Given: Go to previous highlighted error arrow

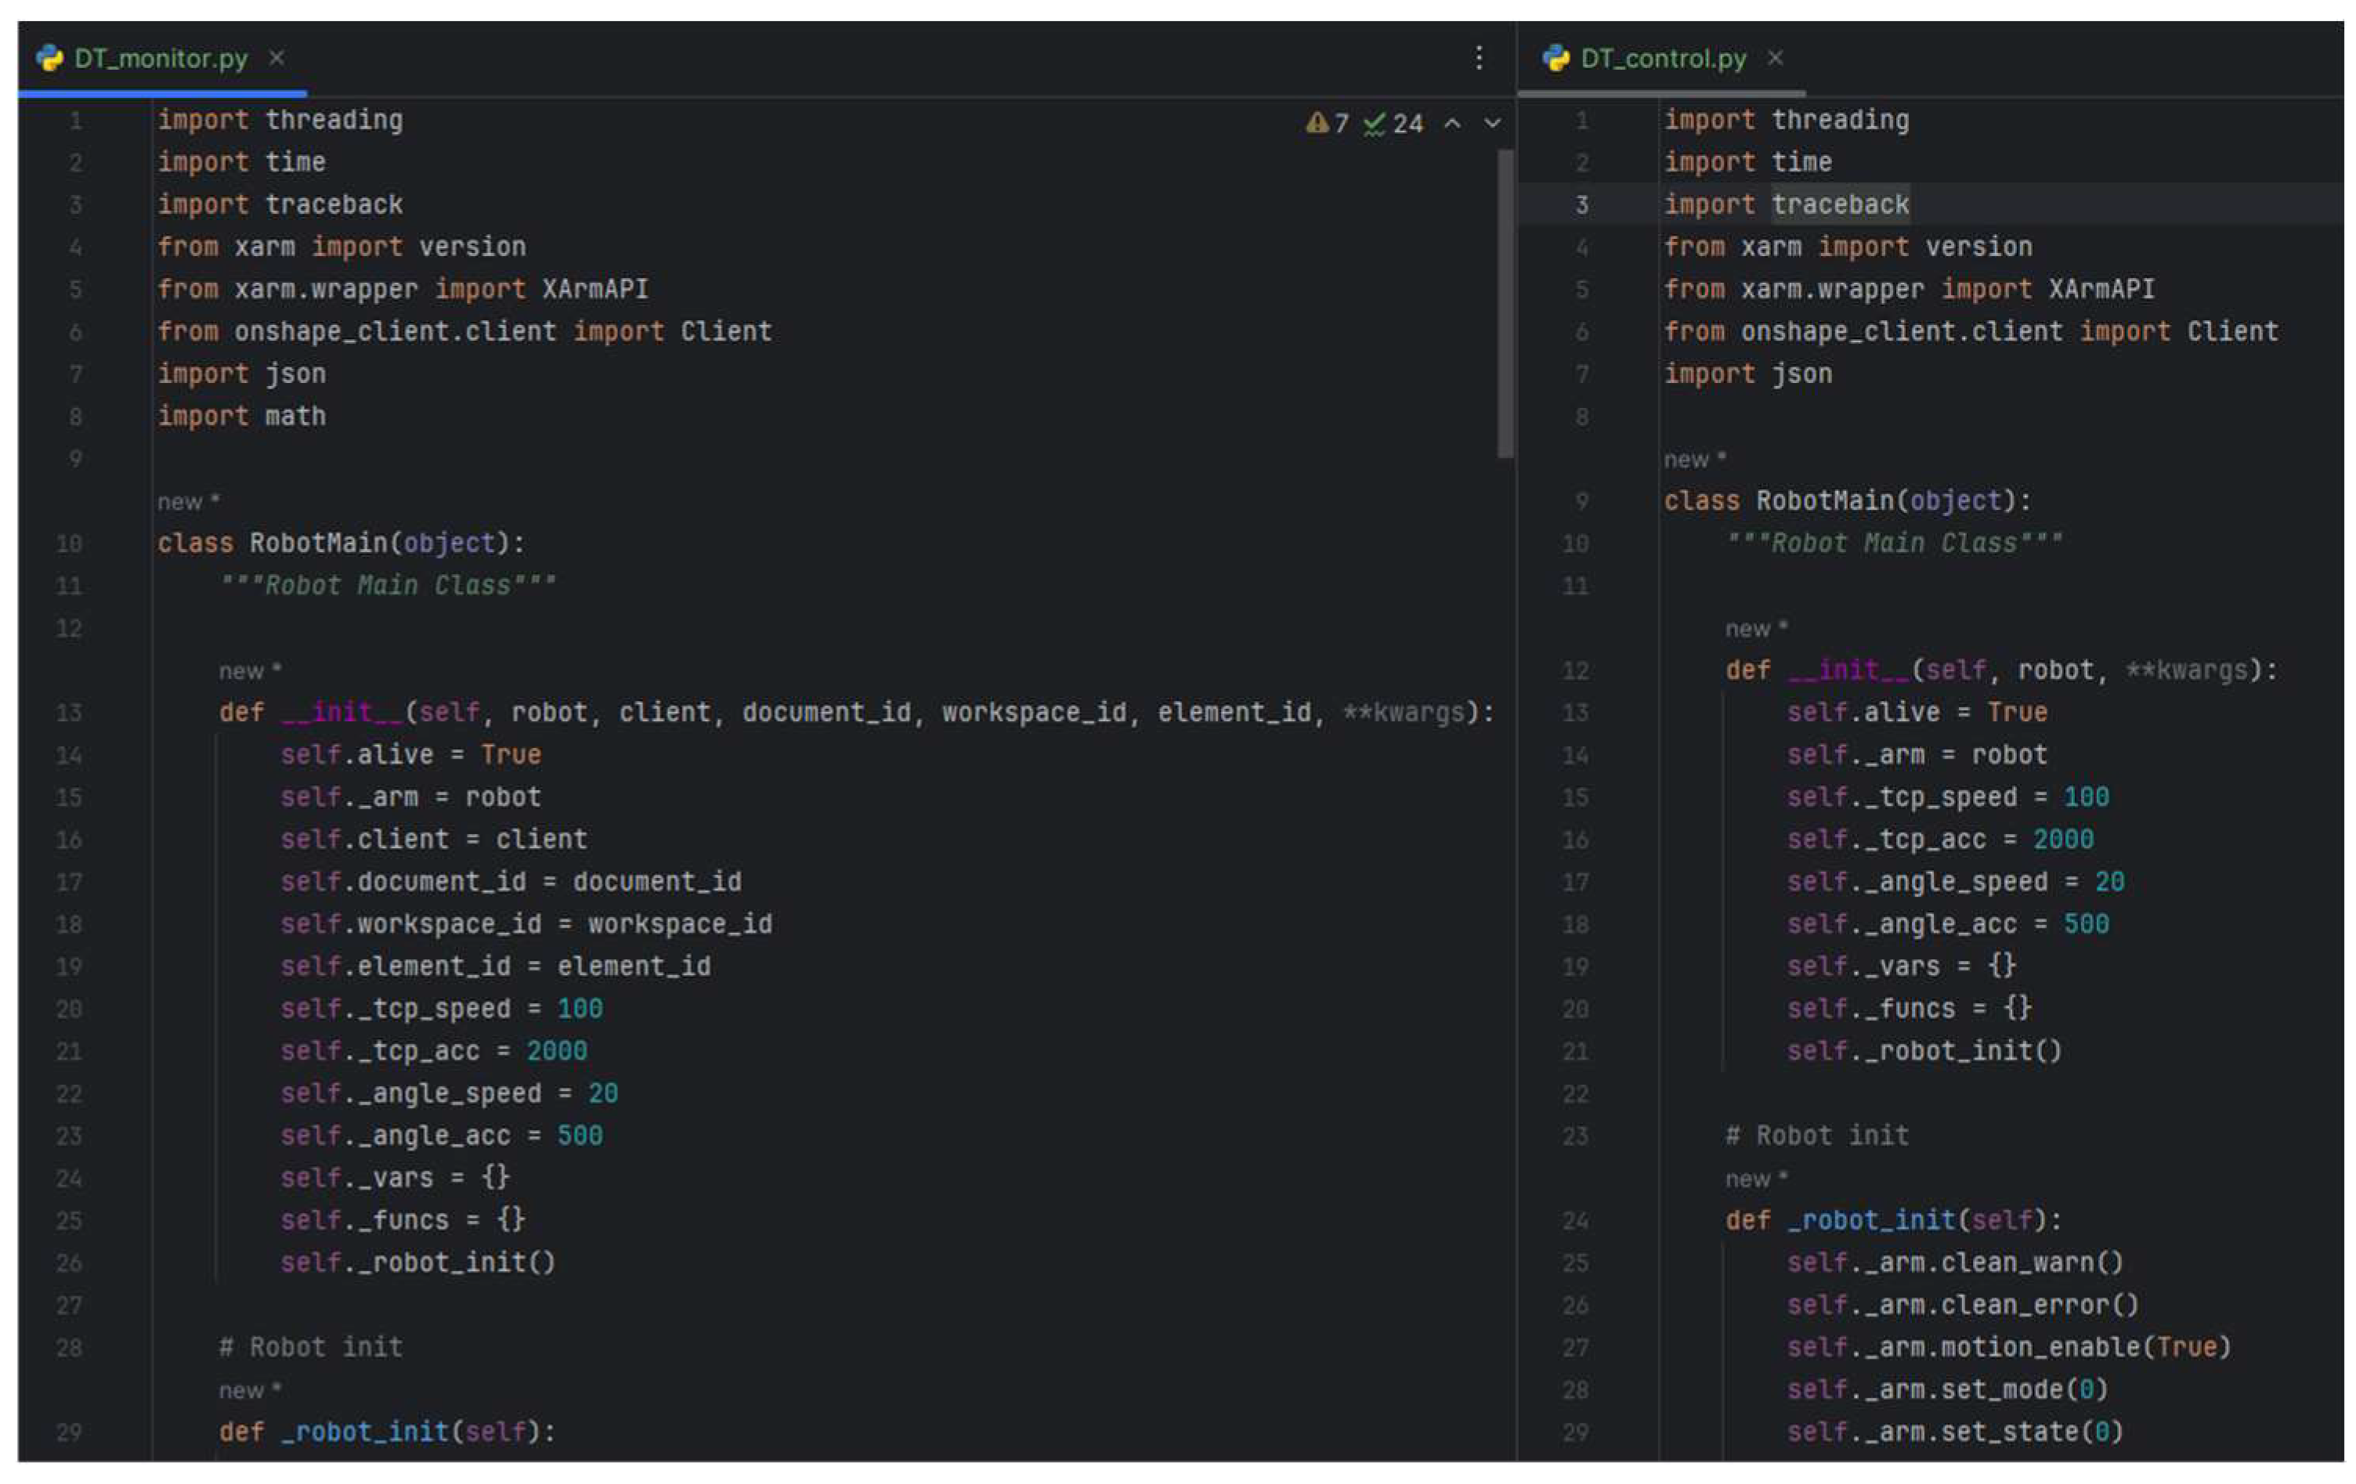Looking at the screenshot, I should 1453,123.
